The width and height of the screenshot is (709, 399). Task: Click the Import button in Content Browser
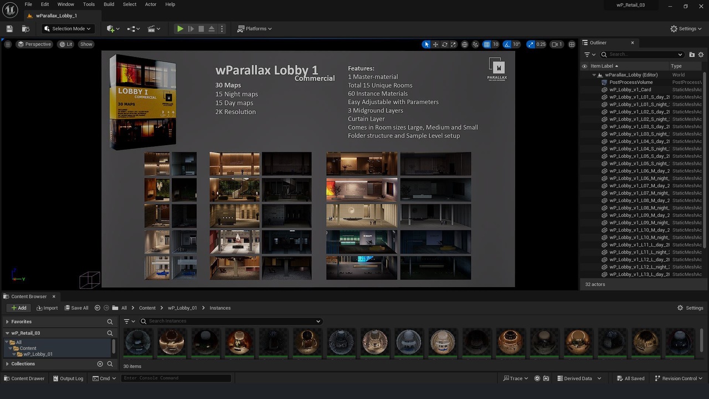(x=47, y=308)
